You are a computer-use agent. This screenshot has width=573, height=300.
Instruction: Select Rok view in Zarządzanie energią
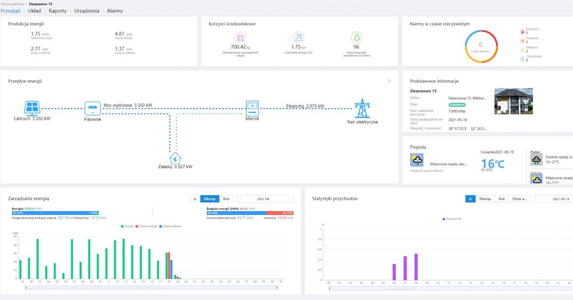[x=226, y=199]
